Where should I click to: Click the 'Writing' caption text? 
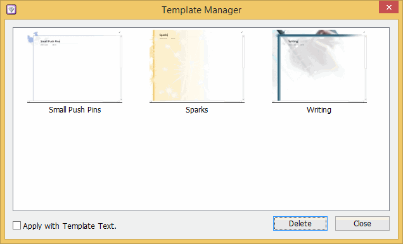[x=319, y=110]
